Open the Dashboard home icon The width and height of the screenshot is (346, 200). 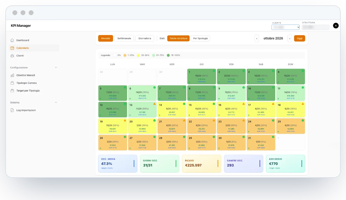point(12,40)
